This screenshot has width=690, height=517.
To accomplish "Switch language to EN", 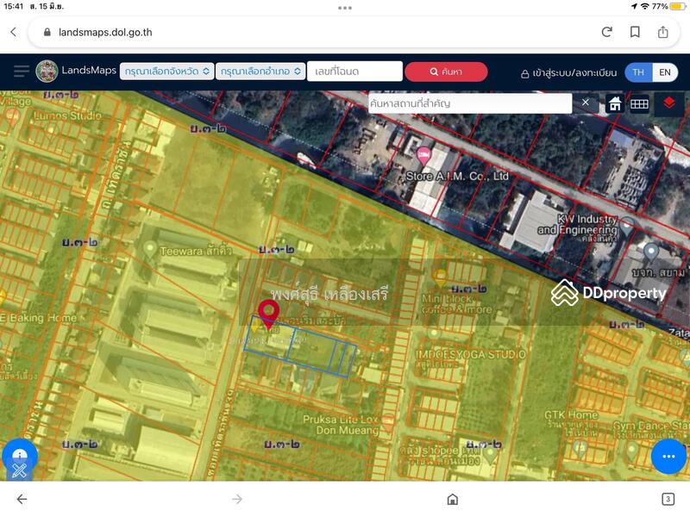I will click(x=665, y=72).
